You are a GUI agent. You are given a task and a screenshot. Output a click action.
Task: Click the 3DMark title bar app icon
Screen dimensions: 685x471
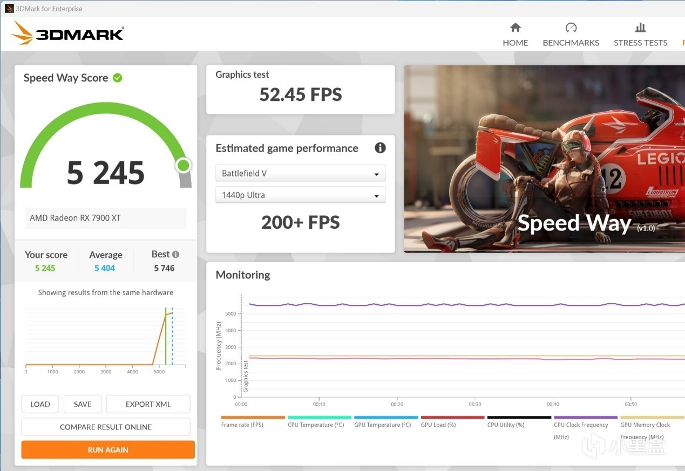tap(9, 9)
